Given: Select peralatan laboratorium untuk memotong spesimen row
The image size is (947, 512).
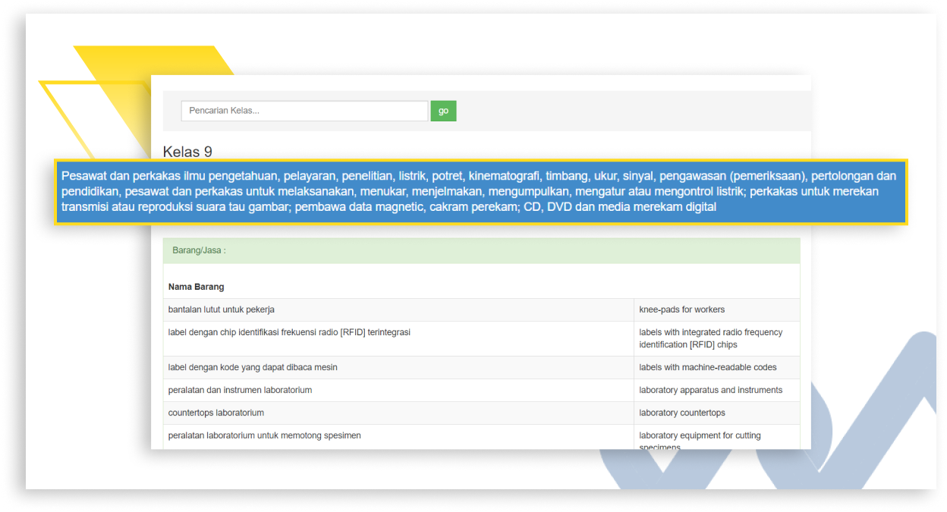Looking at the screenshot, I should click(264, 435).
